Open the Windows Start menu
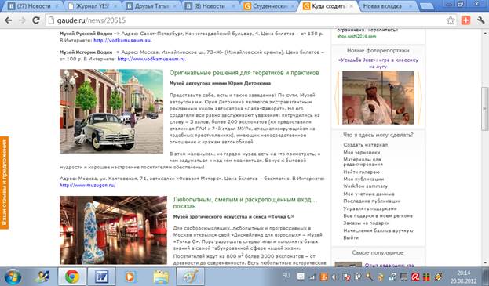This screenshot has width=489, height=286. [13, 277]
